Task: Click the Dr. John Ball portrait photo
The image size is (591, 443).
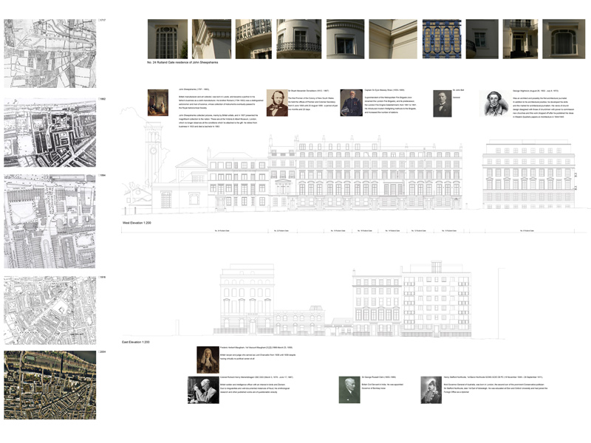Action: (x=443, y=101)
